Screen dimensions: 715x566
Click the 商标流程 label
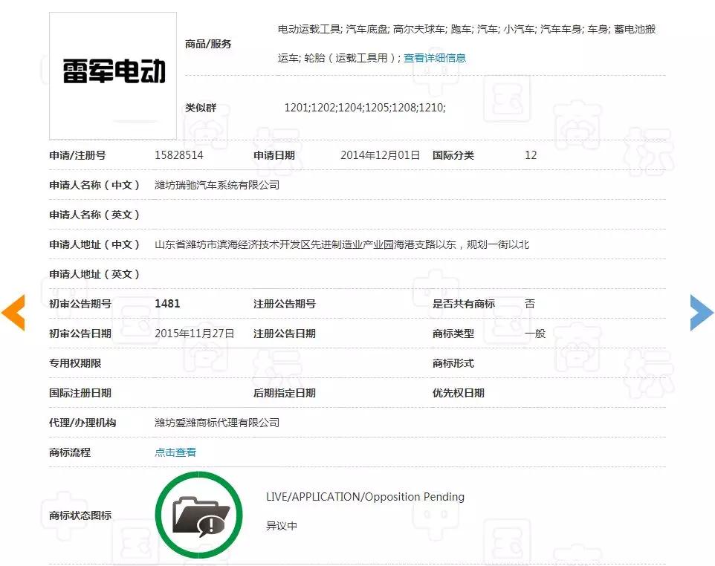point(70,452)
